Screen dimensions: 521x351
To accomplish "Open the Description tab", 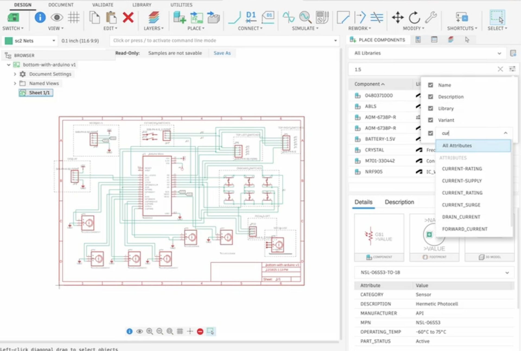I will click(x=399, y=202).
